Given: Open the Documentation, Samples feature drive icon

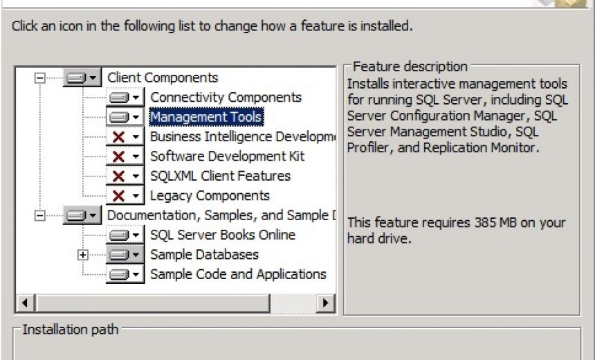Looking at the screenshot, I should (82, 215).
